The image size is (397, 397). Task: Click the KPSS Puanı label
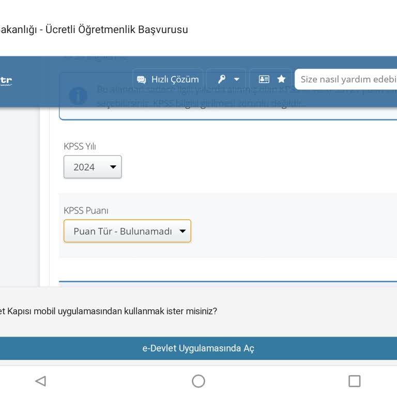[86, 210]
